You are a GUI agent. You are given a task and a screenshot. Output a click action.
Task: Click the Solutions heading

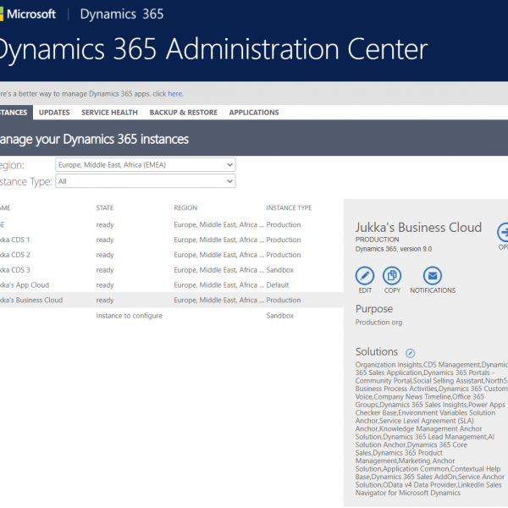[x=377, y=351]
